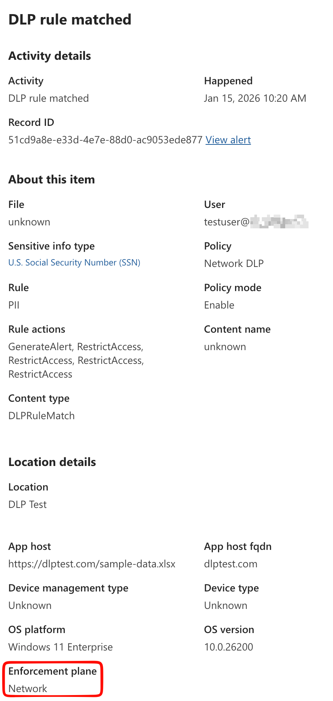Click the DLPRuleMatch content type value
Viewport: 333px width, 701px height.
point(41,415)
